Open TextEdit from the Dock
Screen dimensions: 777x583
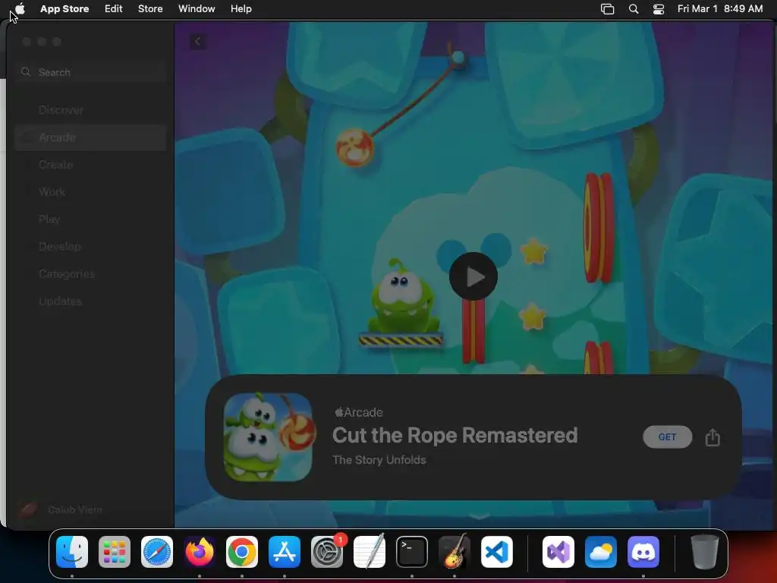click(370, 552)
